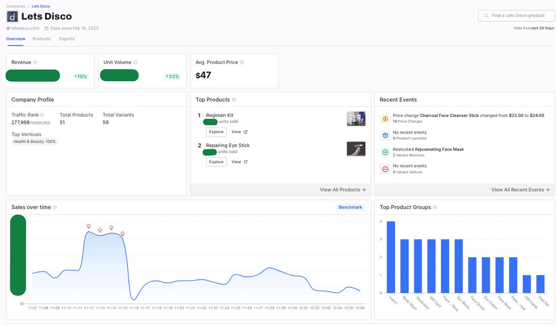The width and height of the screenshot is (556, 326).
Task: Select the event pin above 11-15
Action: pyautogui.click(x=122, y=234)
